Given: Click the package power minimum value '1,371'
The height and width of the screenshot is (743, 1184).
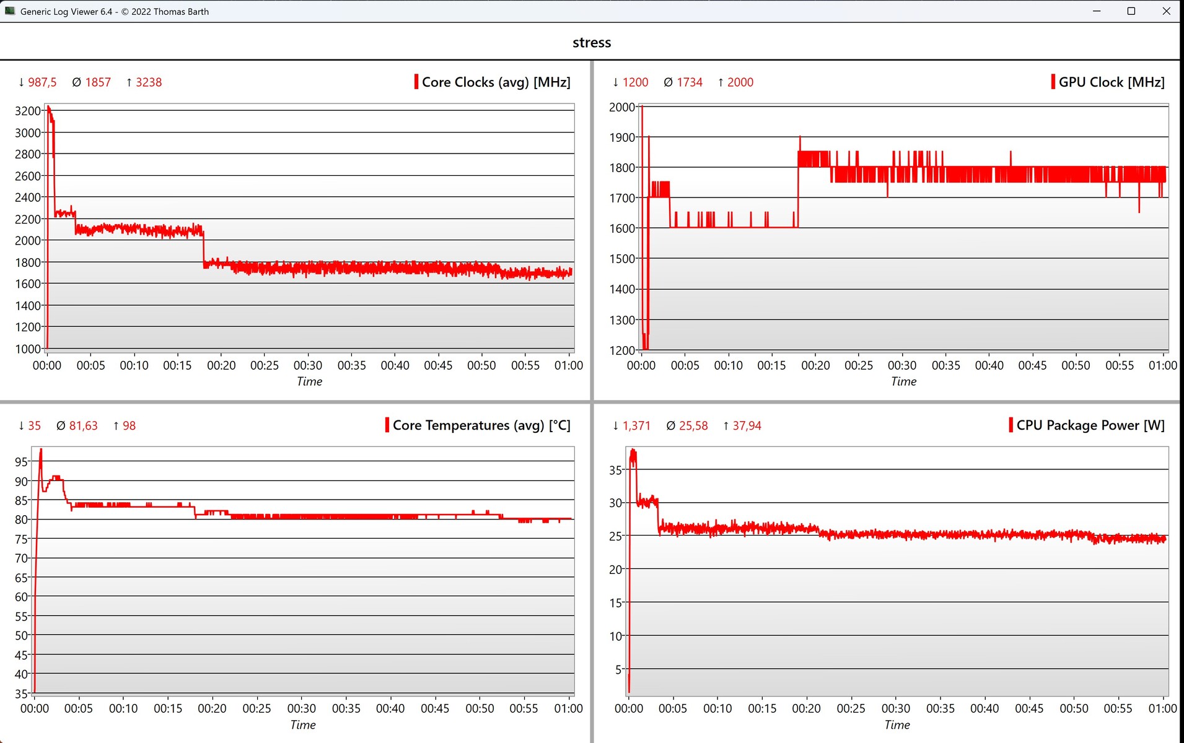Looking at the screenshot, I should click(636, 426).
